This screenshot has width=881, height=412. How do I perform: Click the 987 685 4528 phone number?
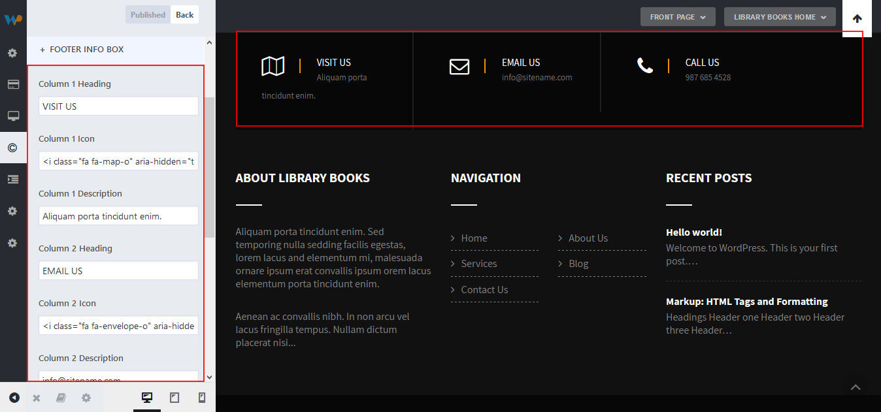pyautogui.click(x=708, y=77)
